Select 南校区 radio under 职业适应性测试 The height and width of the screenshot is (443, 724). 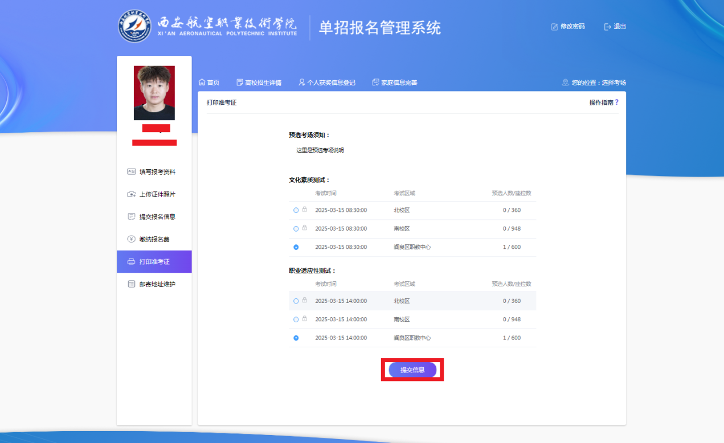pos(296,319)
